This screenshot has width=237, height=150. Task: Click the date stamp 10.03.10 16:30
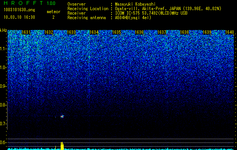19,17
